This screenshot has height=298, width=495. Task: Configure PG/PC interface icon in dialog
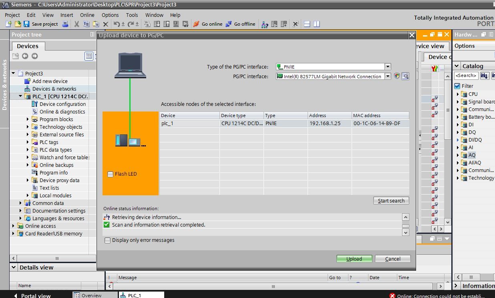tap(397, 76)
